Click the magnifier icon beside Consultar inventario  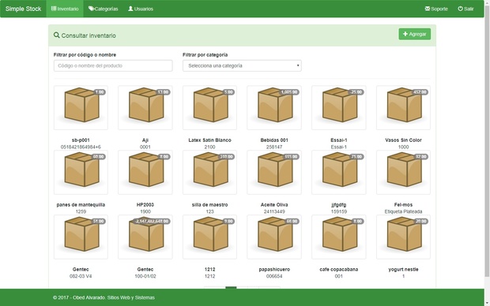[56, 35]
